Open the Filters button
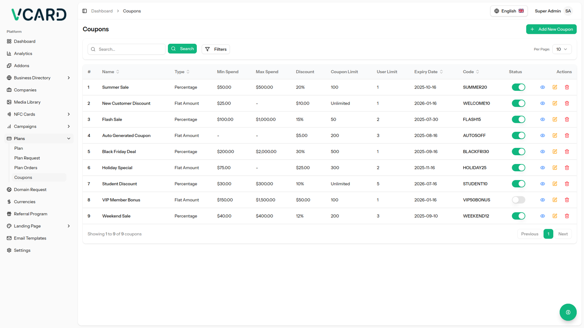The width and height of the screenshot is (584, 328). coord(215,49)
